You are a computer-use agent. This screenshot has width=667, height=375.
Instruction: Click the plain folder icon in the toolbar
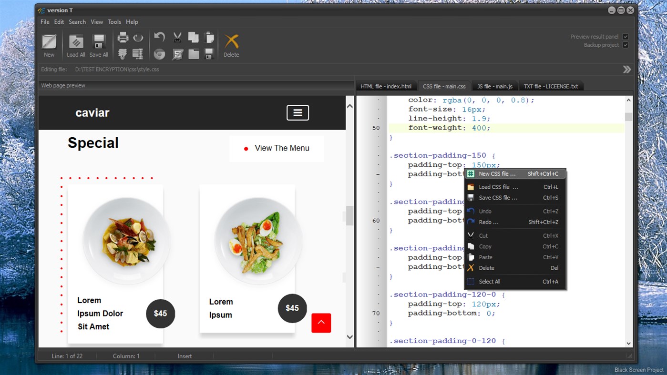click(x=194, y=54)
